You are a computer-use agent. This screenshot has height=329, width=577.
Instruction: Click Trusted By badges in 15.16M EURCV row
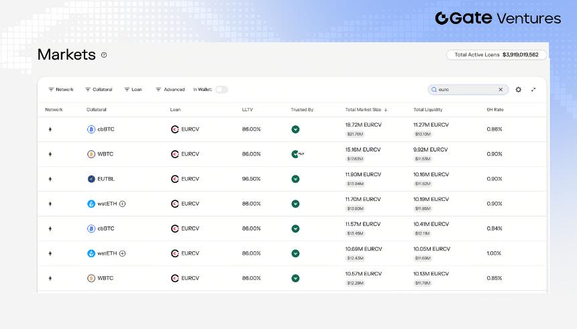click(298, 154)
